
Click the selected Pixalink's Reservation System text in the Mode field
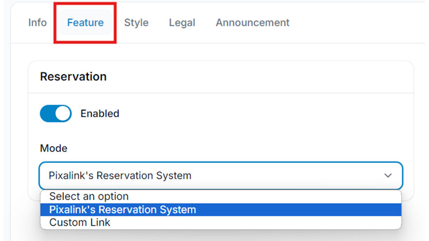pos(120,175)
